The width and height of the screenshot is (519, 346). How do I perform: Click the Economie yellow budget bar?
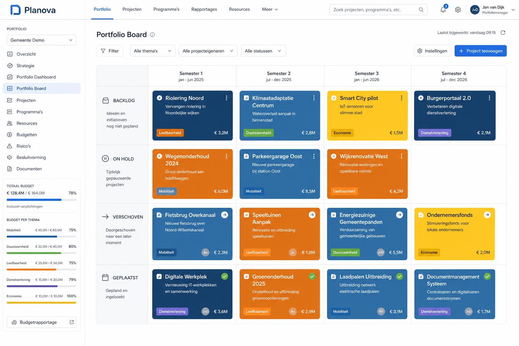click(x=42, y=303)
